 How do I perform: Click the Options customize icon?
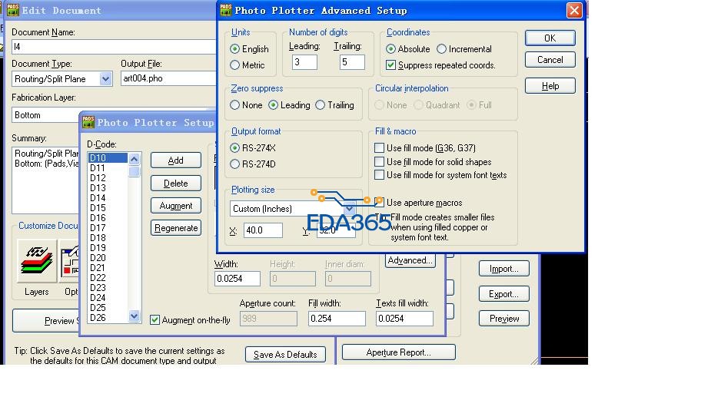tap(69, 261)
